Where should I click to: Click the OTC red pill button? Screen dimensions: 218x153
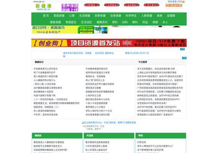pyautogui.click(x=92, y=5)
